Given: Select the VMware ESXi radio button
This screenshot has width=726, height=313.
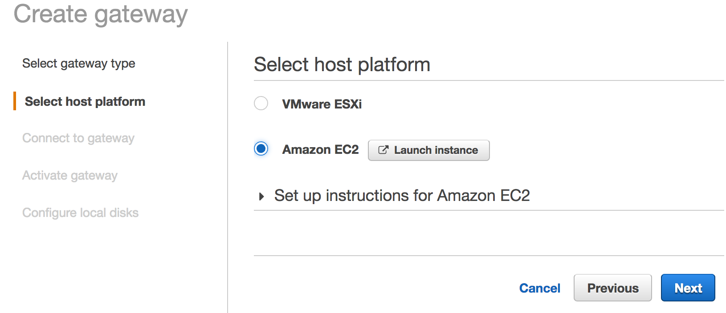Looking at the screenshot, I should 261,103.
